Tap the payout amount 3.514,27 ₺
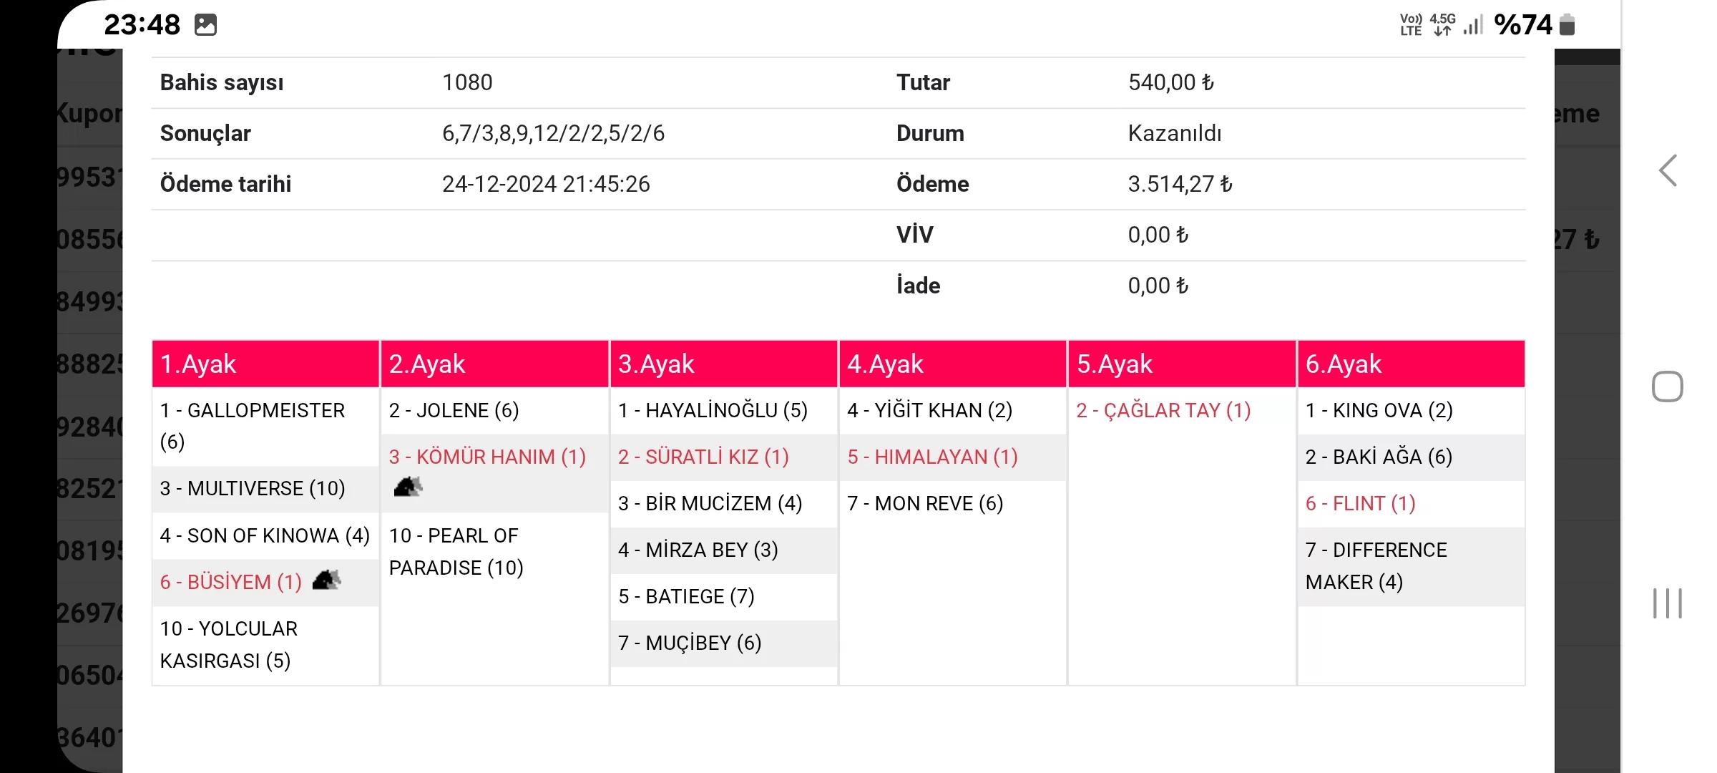Viewport: 1717px width, 773px height. [x=1180, y=185]
